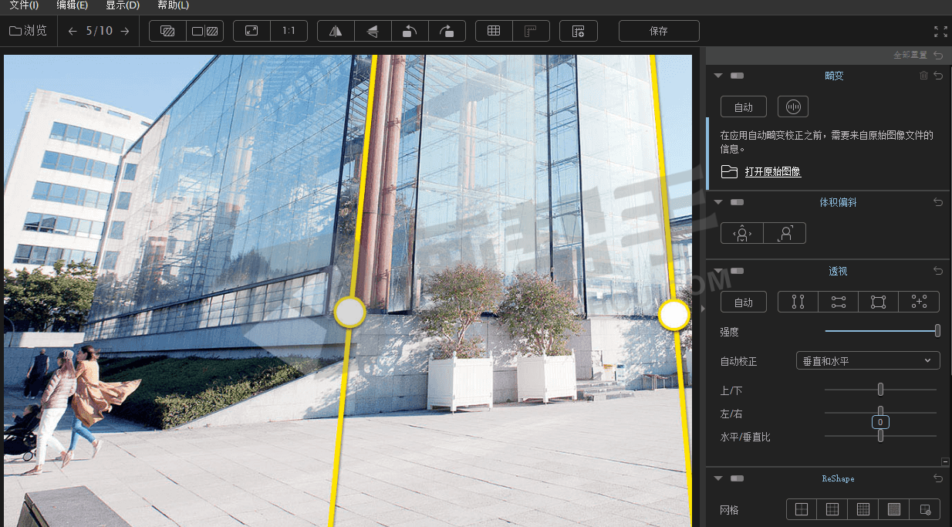Open the 文件 menu
Viewport: 952px width, 527px height.
point(23,5)
